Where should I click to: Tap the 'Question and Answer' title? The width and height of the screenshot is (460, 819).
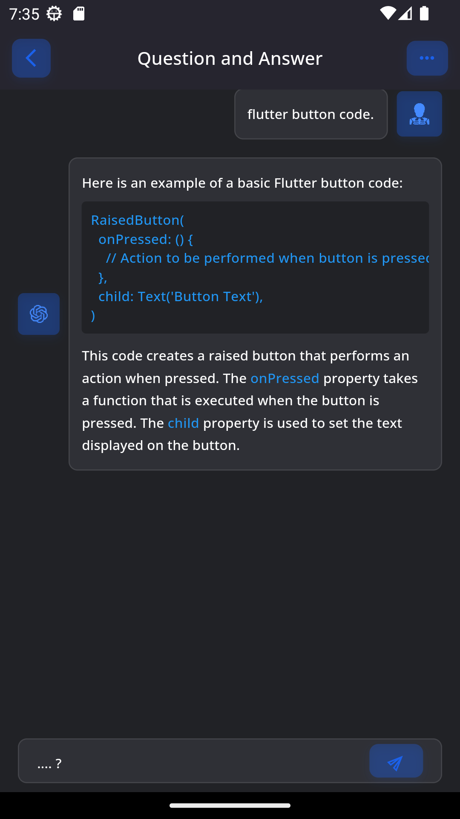[x=230, y=58]
